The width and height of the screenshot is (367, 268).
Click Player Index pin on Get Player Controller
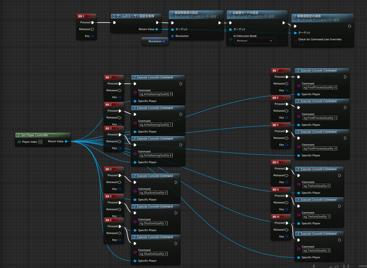click(20, 142)
